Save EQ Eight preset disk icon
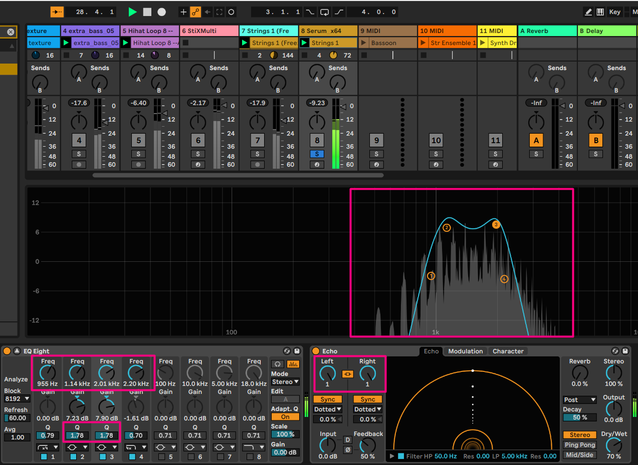 297,351
